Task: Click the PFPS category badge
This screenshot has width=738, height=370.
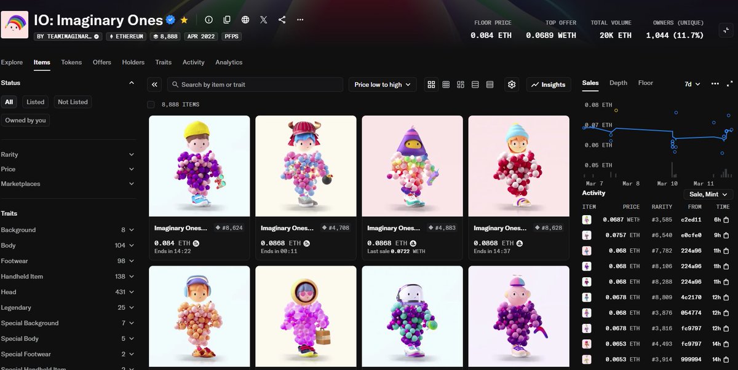Action: point(231,36)
